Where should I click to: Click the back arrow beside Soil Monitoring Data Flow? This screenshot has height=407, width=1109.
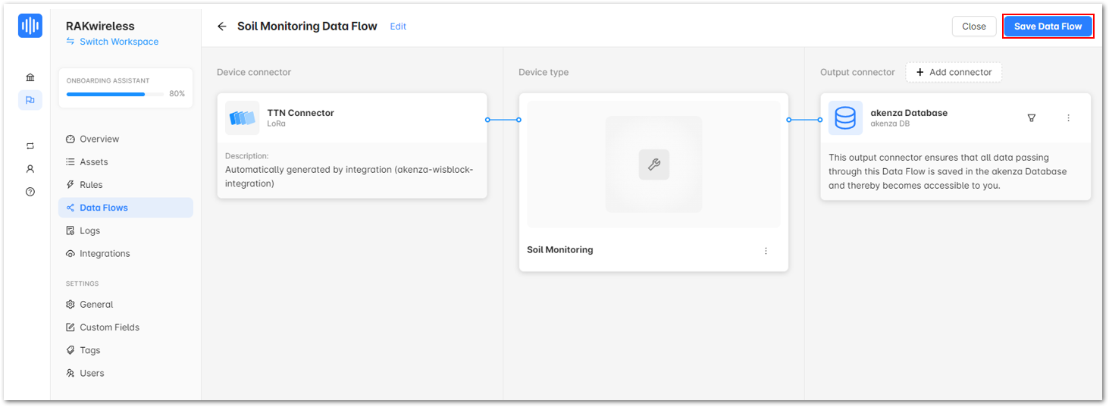coord(221,27)
